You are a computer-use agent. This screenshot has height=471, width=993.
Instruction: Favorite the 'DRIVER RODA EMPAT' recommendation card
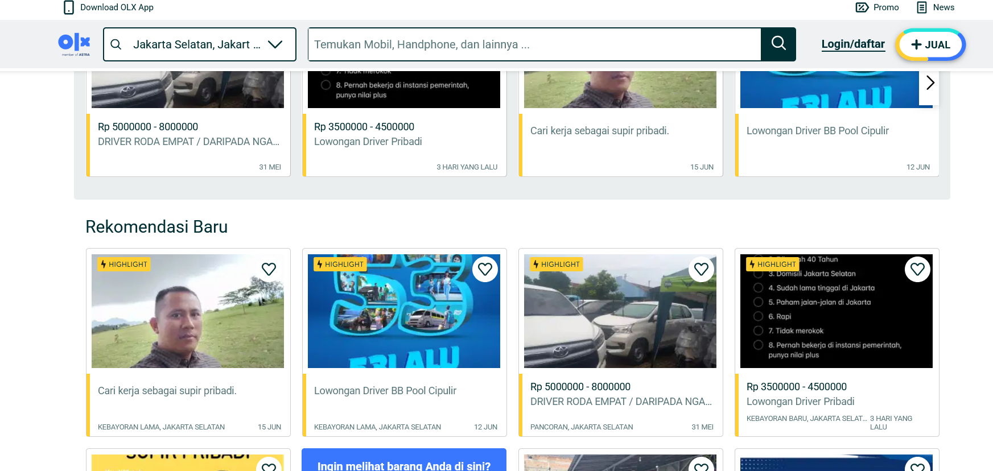(x=701, y=269)
